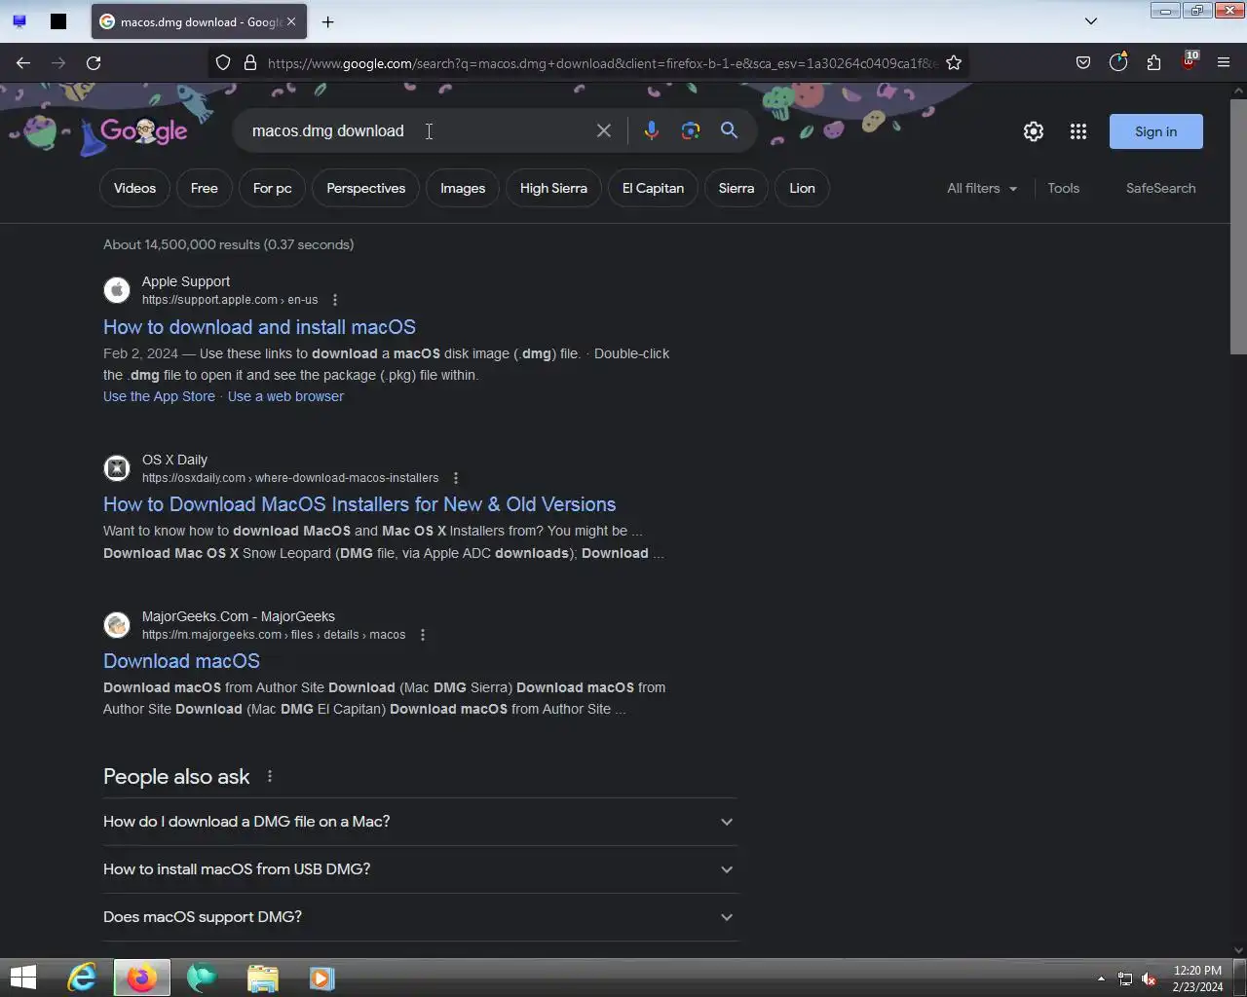Select the Free filter chip
Screen dimensions: 1247x997
(205, 188)
